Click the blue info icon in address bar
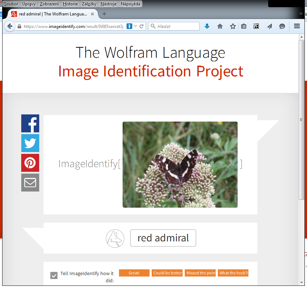Image resolution: width=307 pixels, height=288 pixels. pos(129,26)
